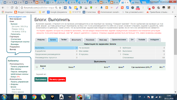
Task: Open Партнерская ссылка link
Action: click(20, 42)
